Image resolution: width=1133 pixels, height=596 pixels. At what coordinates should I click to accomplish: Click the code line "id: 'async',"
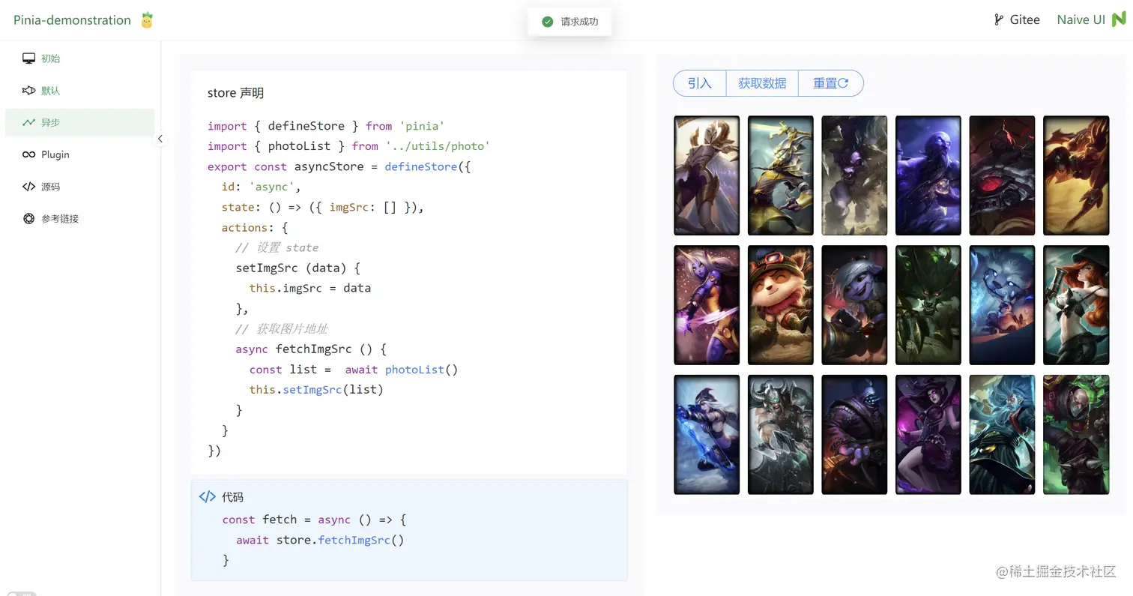point(261,187)
